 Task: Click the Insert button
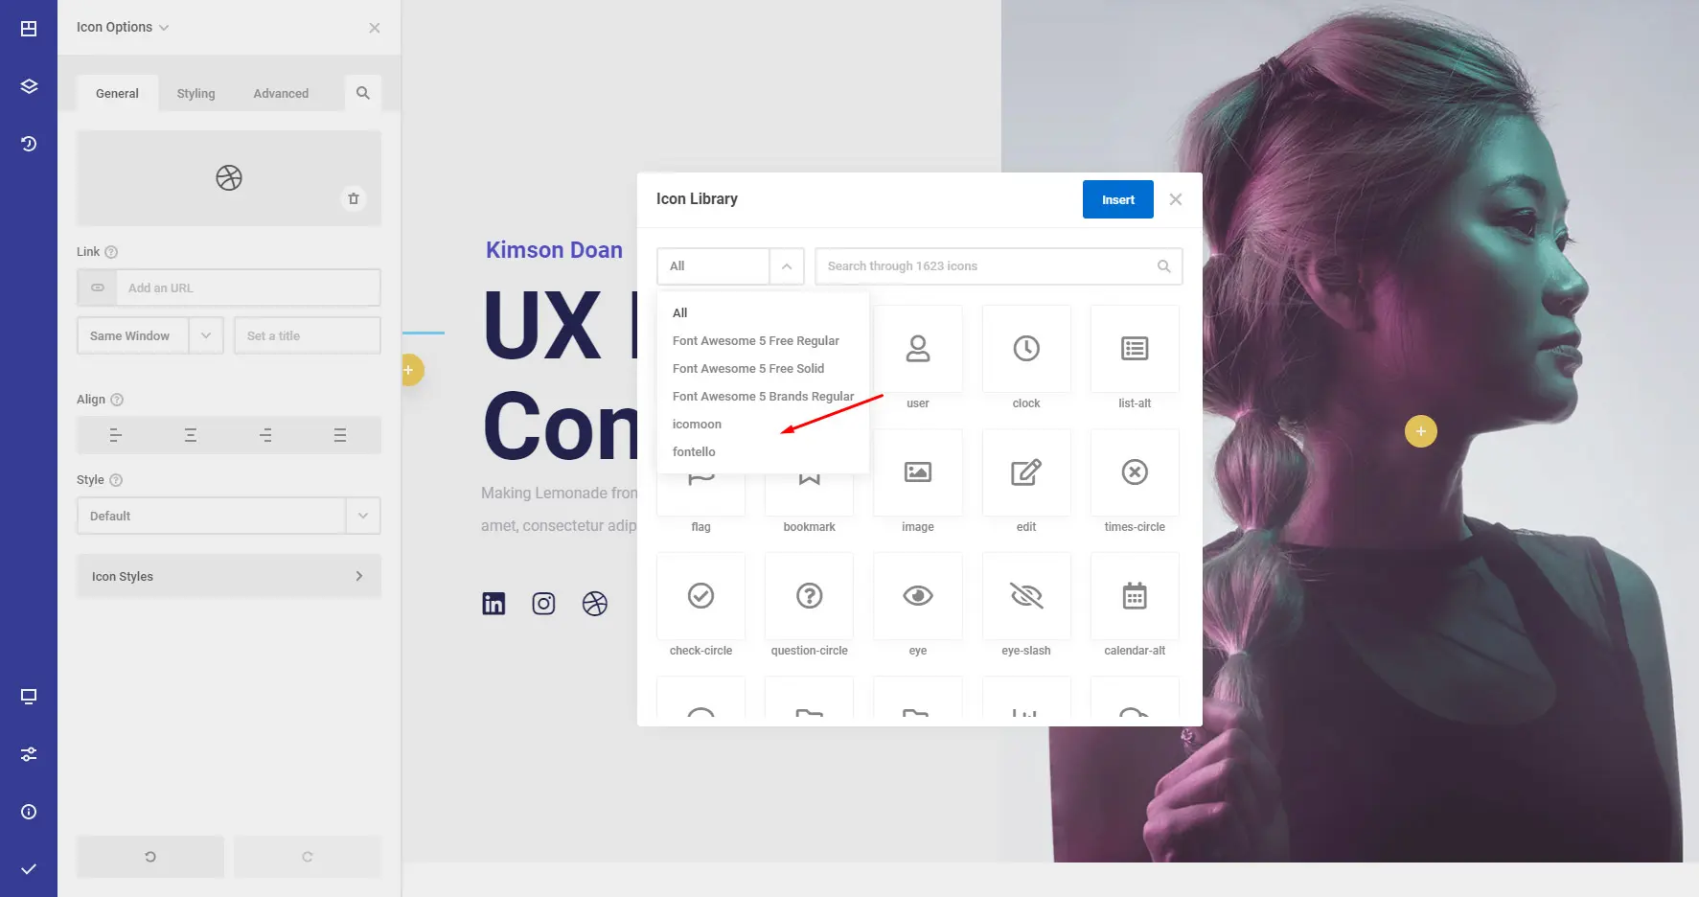click(1118, 199)
